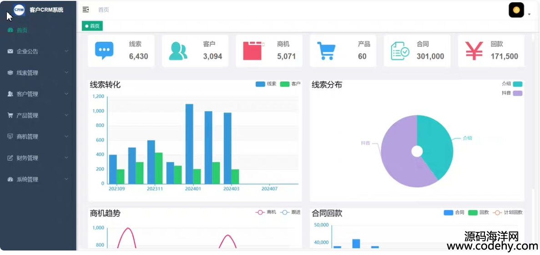Screen dimensions: 540x255
Task: Collapse sidebar with the hamburger menu icon
Action: point(86,10)
